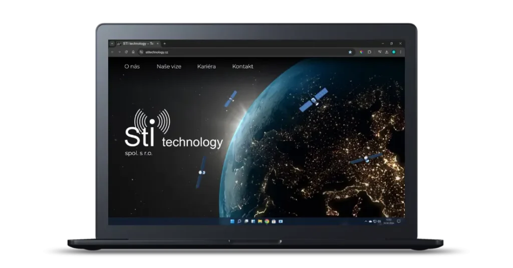Open the Widgets taskbar icon

pyautogui.click(x=253, y=221)
